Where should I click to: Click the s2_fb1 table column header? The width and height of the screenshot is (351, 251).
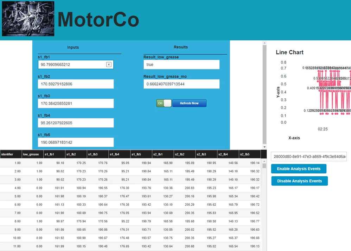pyautogui.click(x=163, y=154)
